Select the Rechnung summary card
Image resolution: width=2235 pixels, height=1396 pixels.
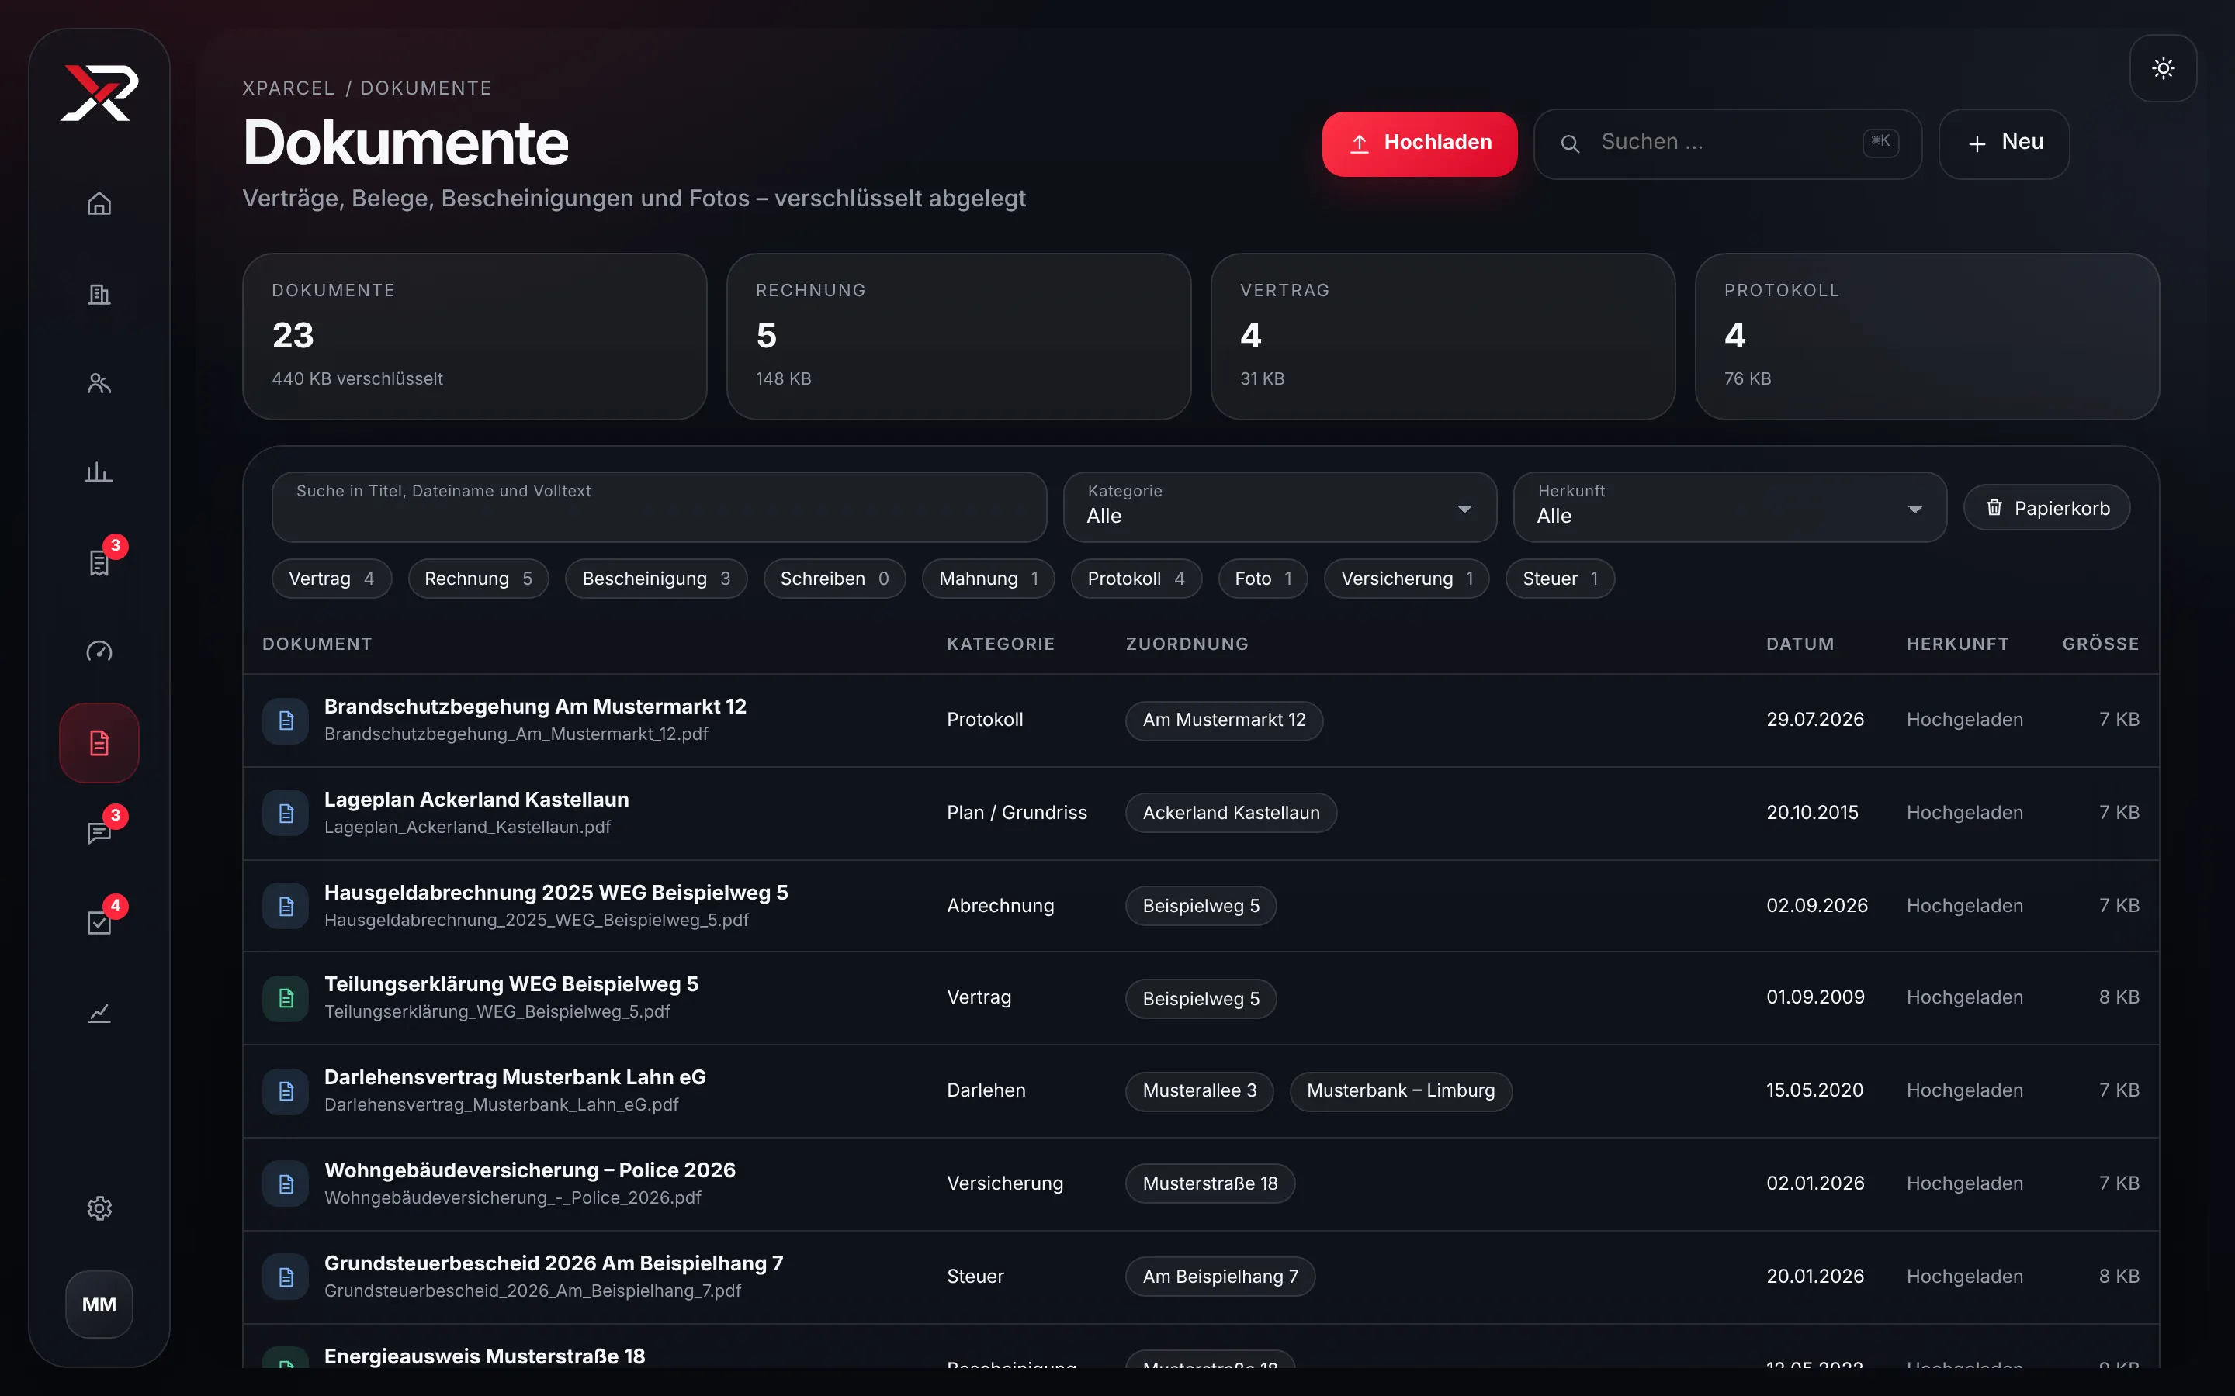point(958,336)
